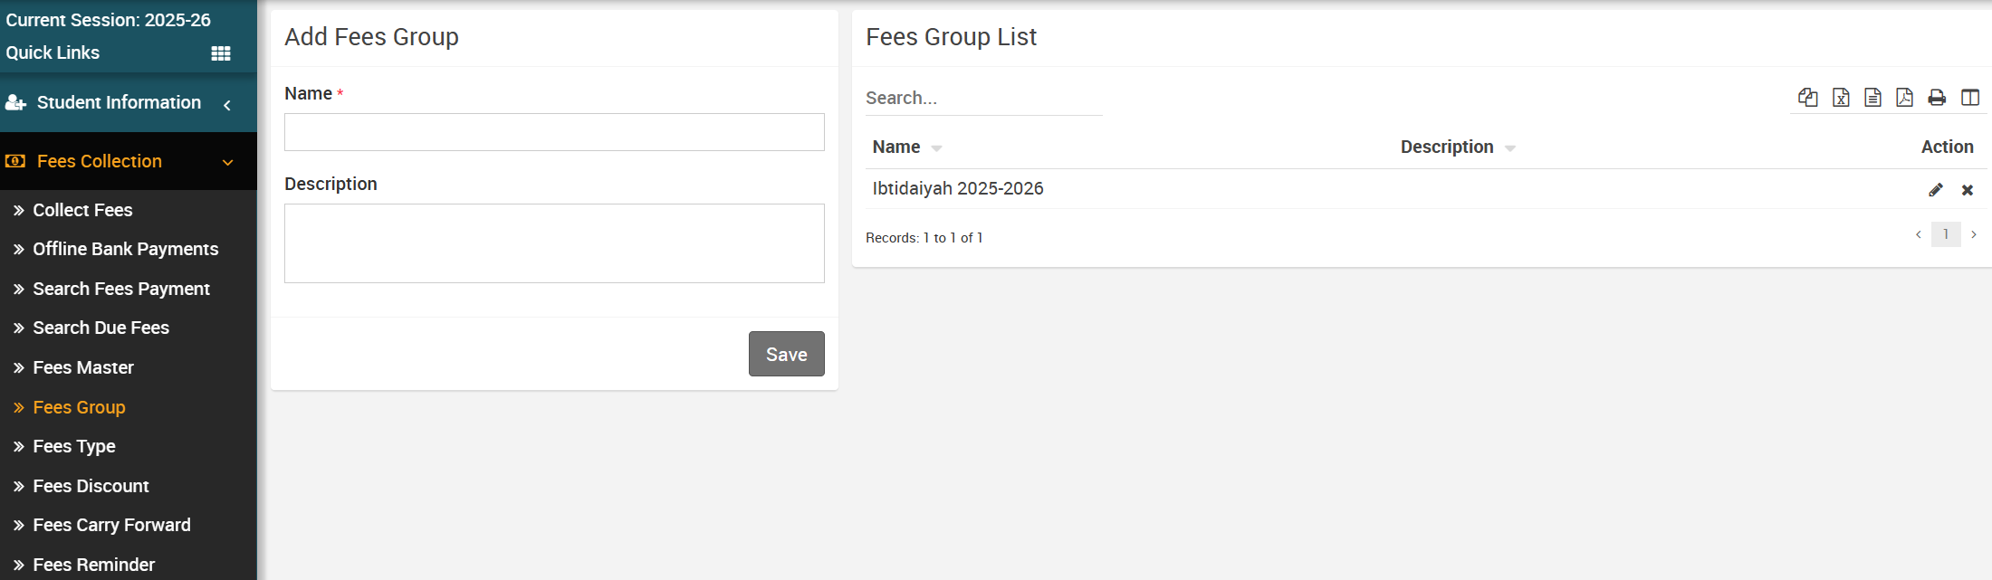Screen dimensions: 1992x580
Task: Export the fees group list to Excel
Action: [1841, 97]
